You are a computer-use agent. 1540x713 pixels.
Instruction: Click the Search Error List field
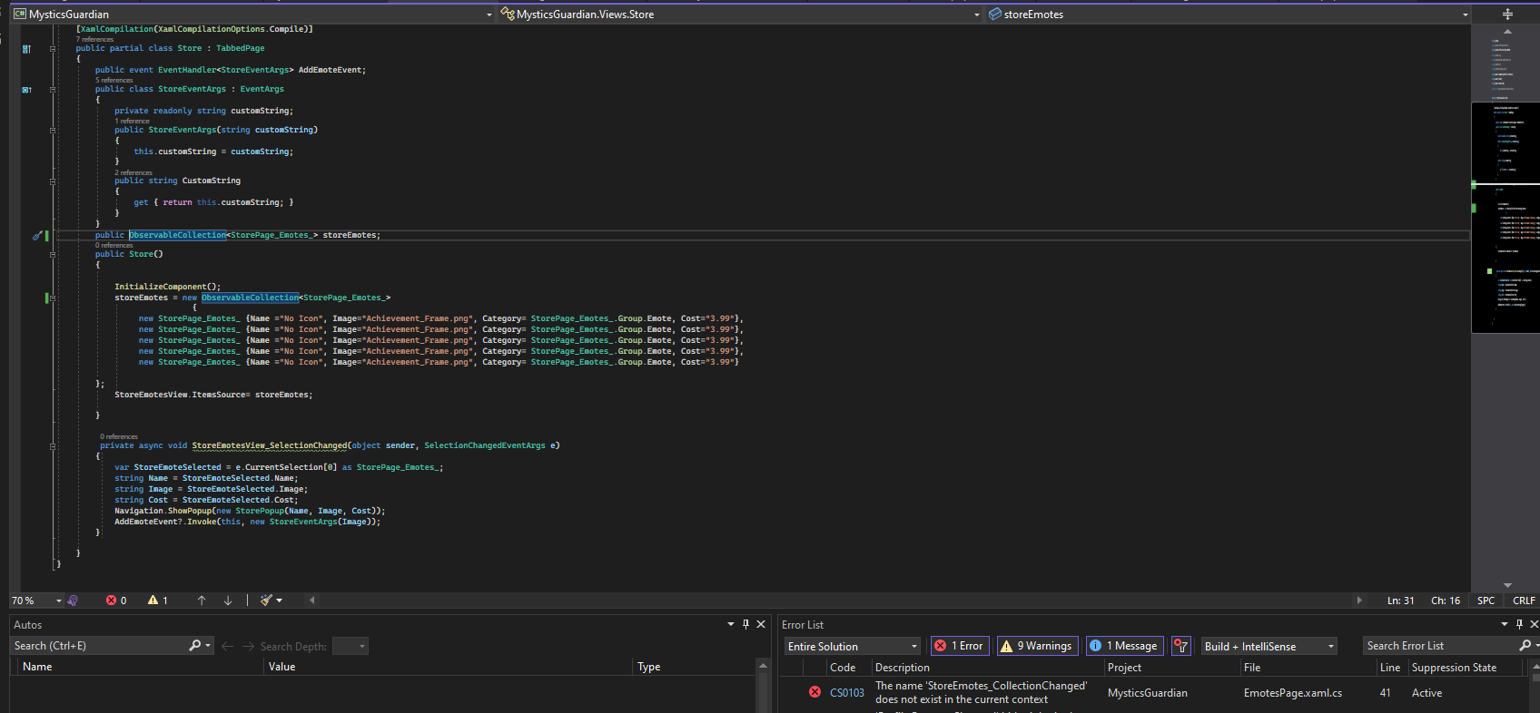pos(1439,646)
